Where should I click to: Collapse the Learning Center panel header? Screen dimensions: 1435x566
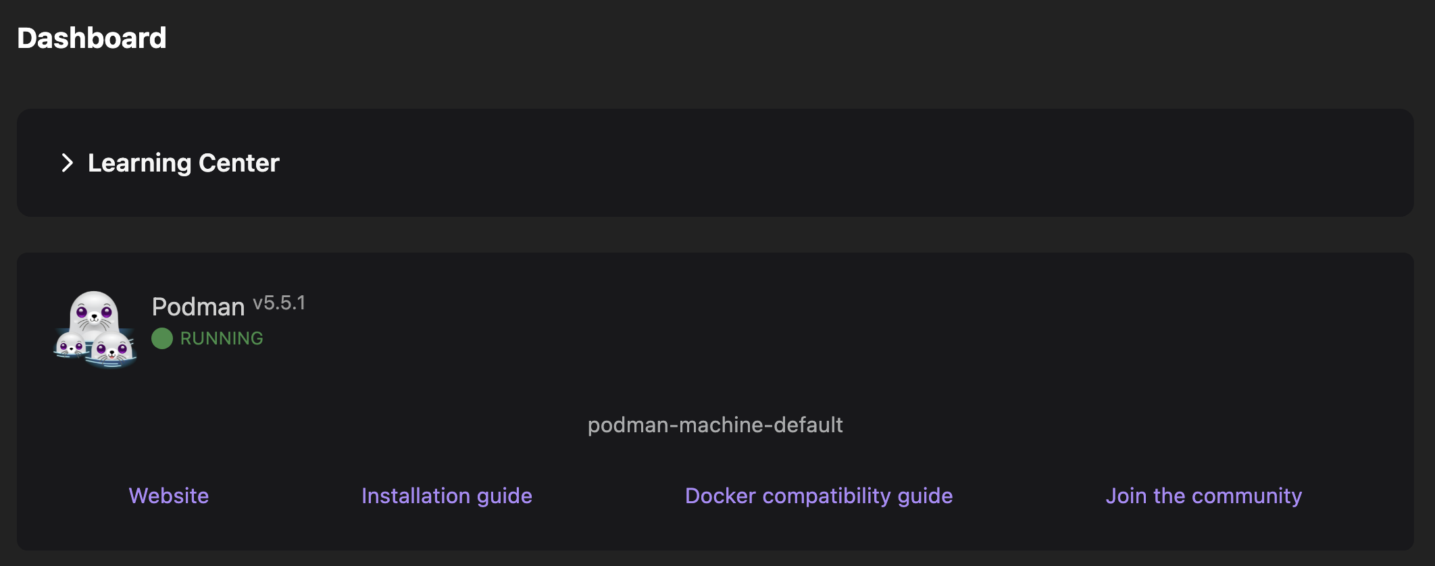pos(182,163)
